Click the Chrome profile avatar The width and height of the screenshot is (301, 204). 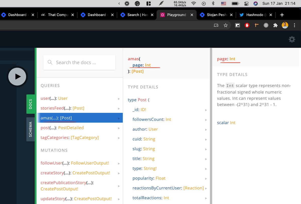[285, 25]
